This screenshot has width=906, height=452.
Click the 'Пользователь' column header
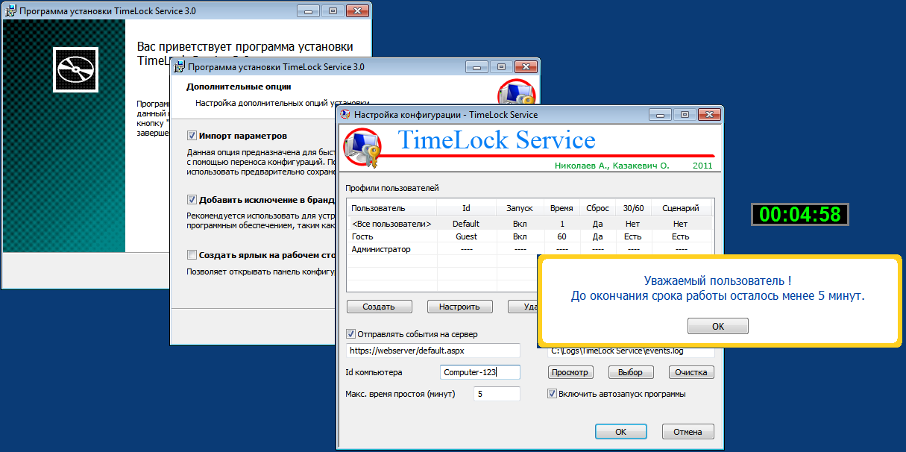click(x=391, y=208)
